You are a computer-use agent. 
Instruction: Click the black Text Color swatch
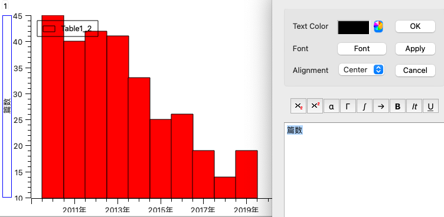(x=354, y=28)
